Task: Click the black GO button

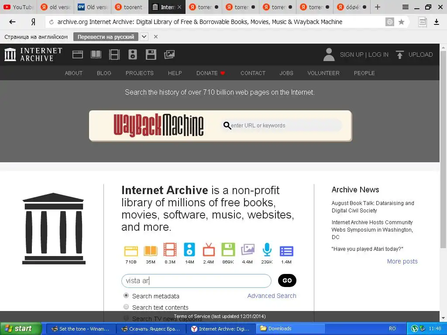Action: (x=287, y=280)
